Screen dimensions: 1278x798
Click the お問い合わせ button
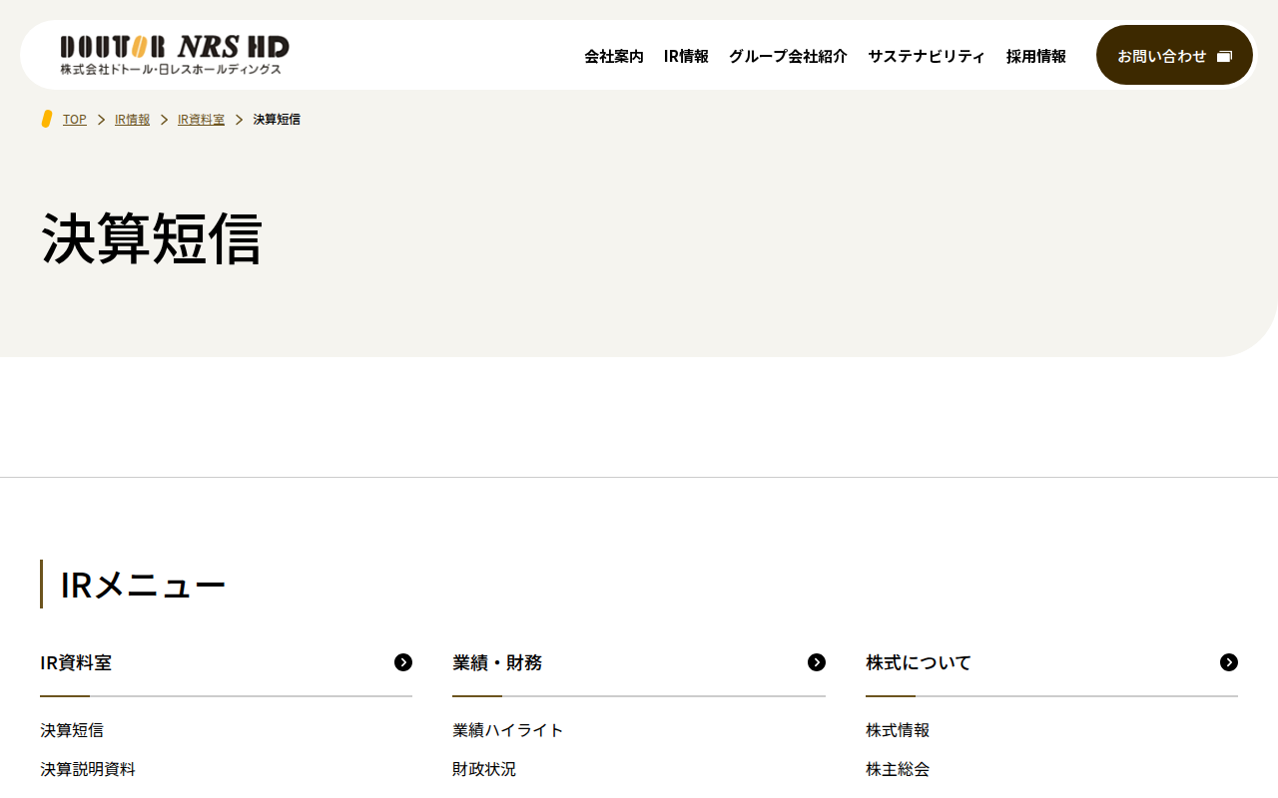click(1174, 55)
